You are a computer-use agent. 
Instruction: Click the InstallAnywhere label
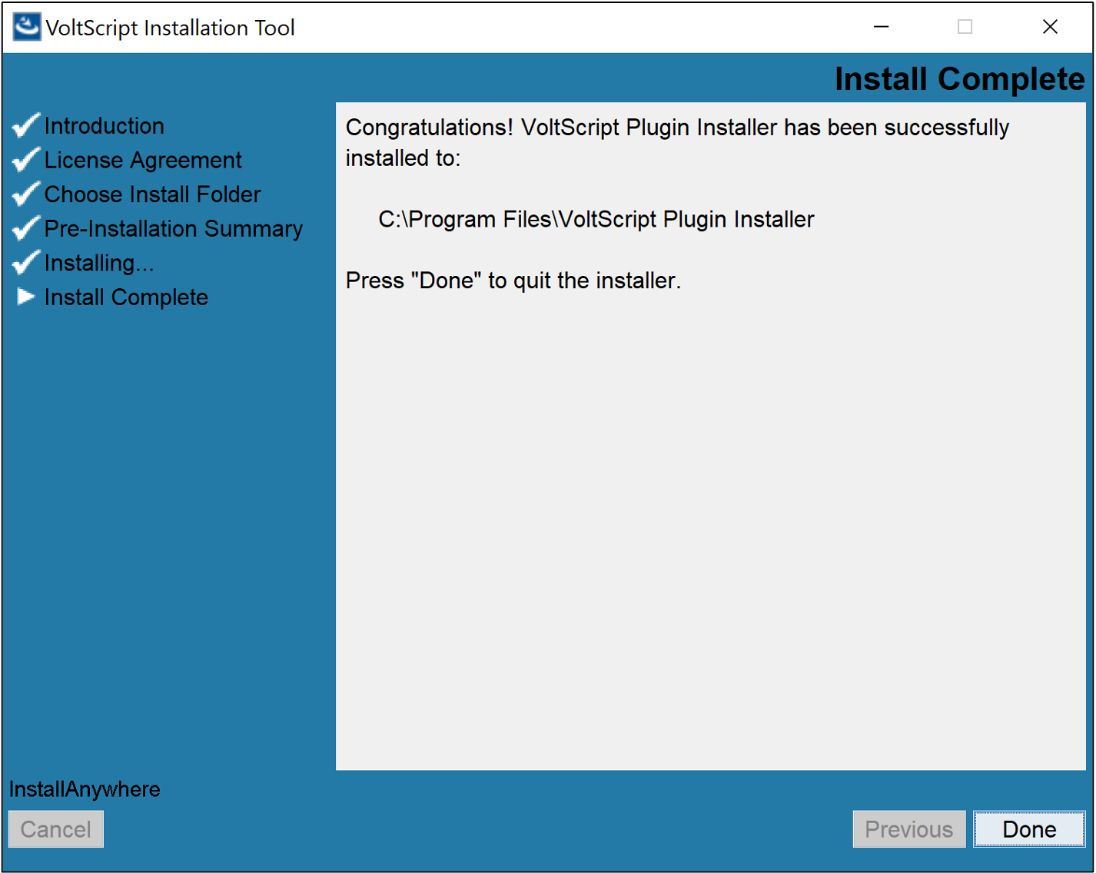pyautogui.click(x=85, y=789)
